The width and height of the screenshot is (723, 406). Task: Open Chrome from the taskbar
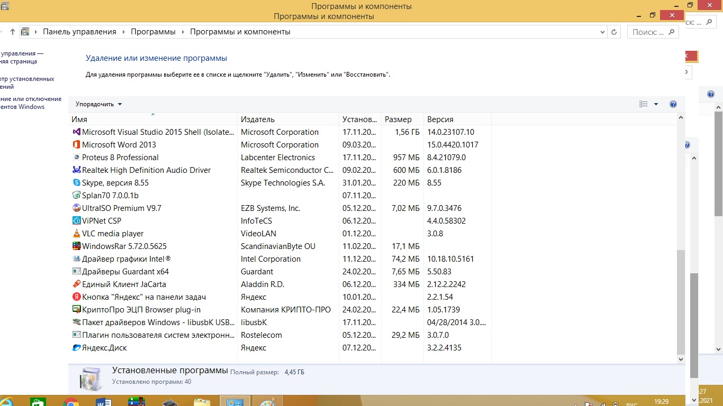click(x=71, y=403)
